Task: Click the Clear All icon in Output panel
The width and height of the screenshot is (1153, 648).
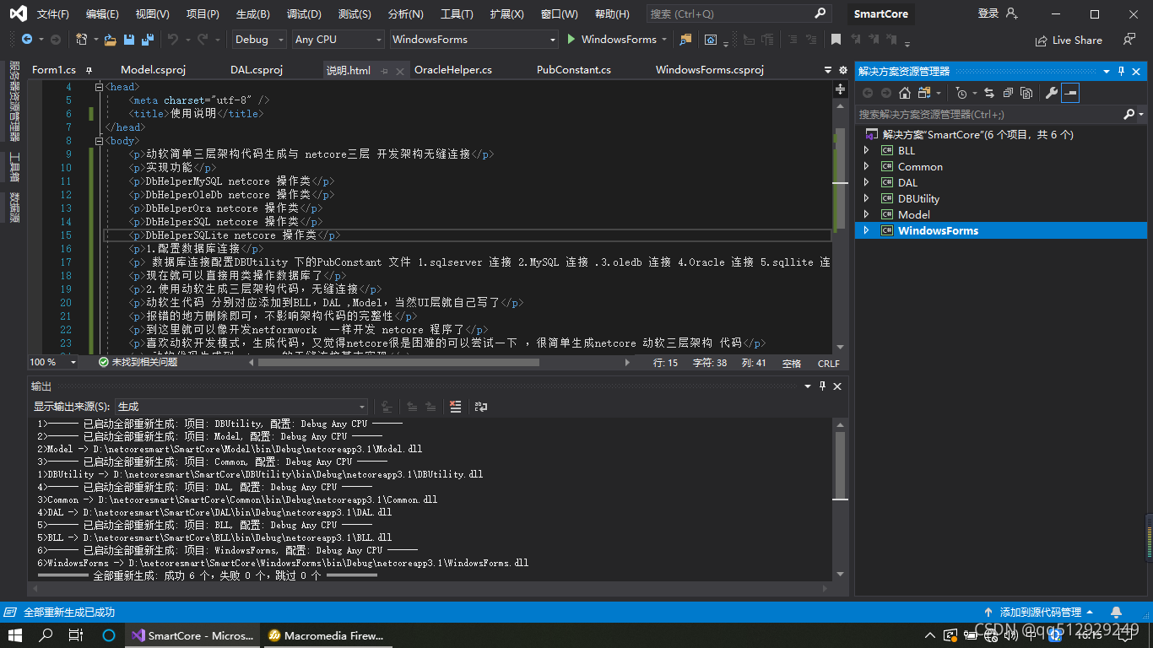Action: [x=456, y=406]
